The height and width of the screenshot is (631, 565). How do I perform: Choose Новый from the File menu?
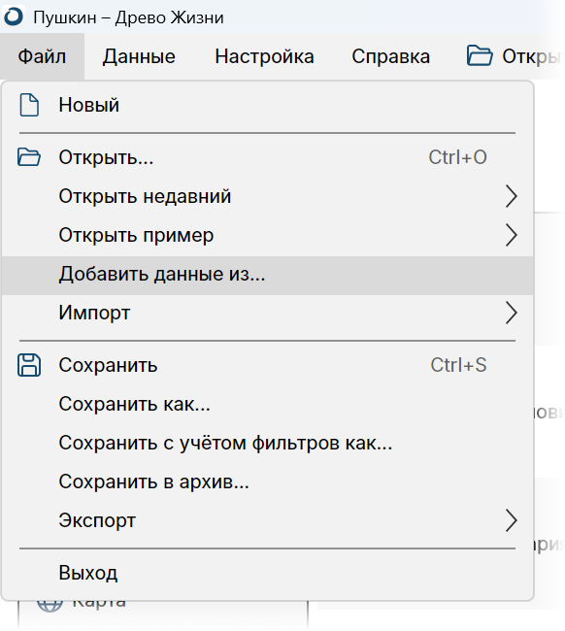268,105
